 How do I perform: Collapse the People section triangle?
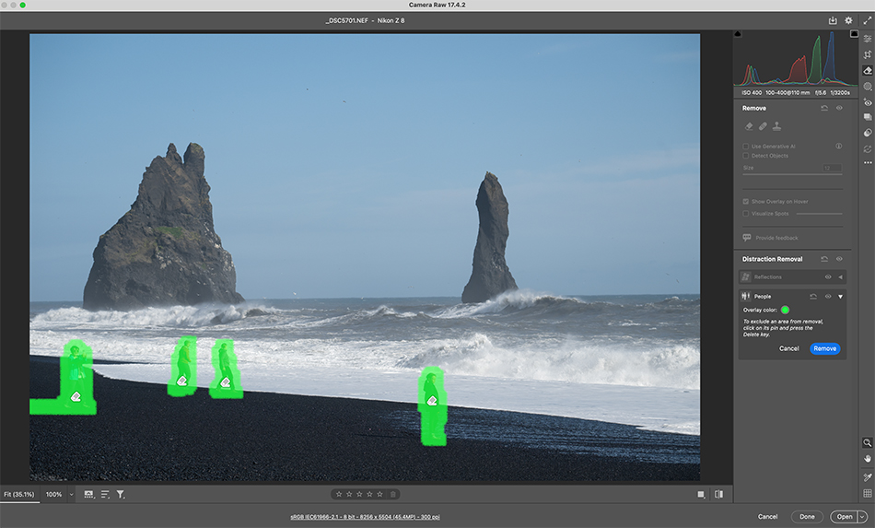840,297
